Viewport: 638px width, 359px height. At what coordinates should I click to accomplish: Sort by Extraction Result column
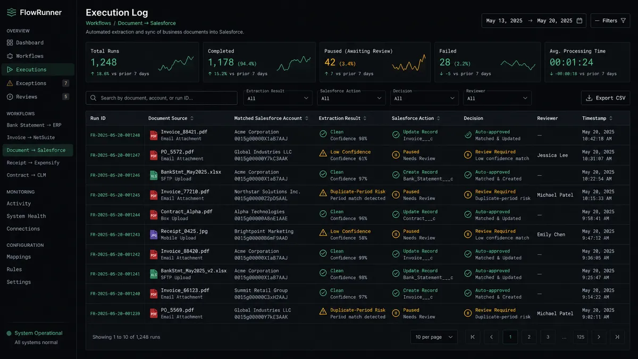point(342,118)
